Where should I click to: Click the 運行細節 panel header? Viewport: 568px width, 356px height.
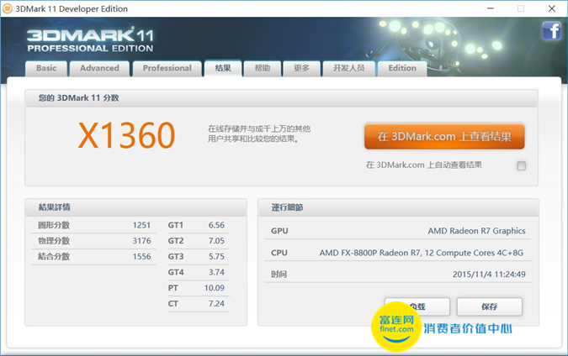398,207
